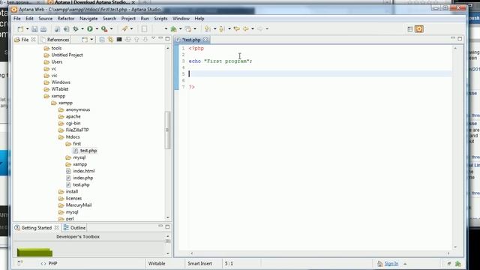Open the gear icon dropdown arrow

point(82,28)
